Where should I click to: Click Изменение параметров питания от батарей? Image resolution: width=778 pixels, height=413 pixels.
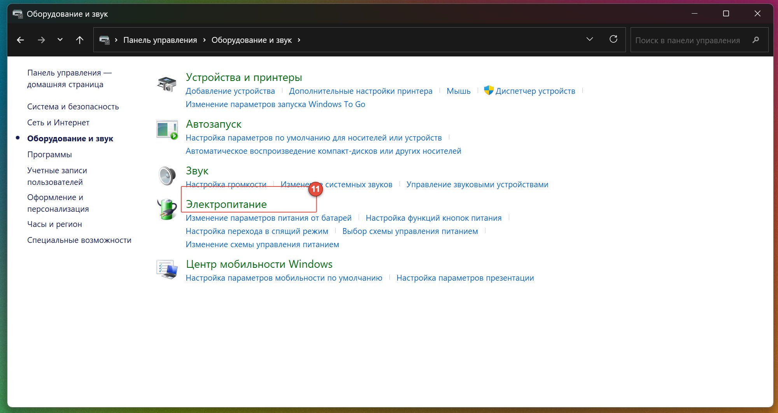(269, 218)
